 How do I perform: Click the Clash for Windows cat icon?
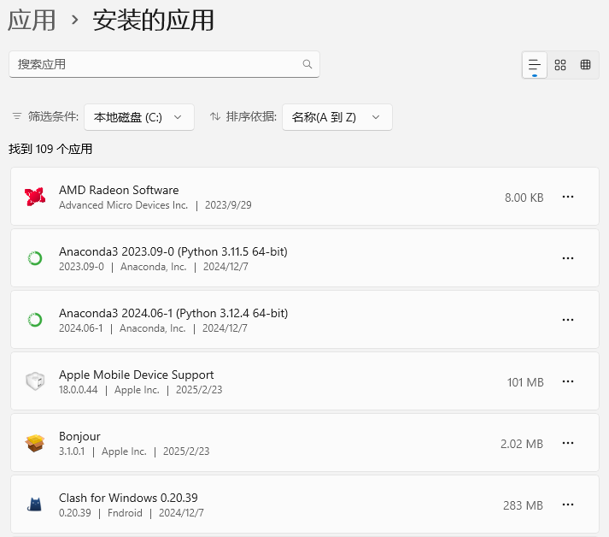(x=34, y=505)
